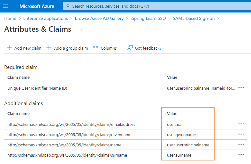
Task: Open Unique User Identifier (Name ID) claim
Action: (x=37, y=88)
